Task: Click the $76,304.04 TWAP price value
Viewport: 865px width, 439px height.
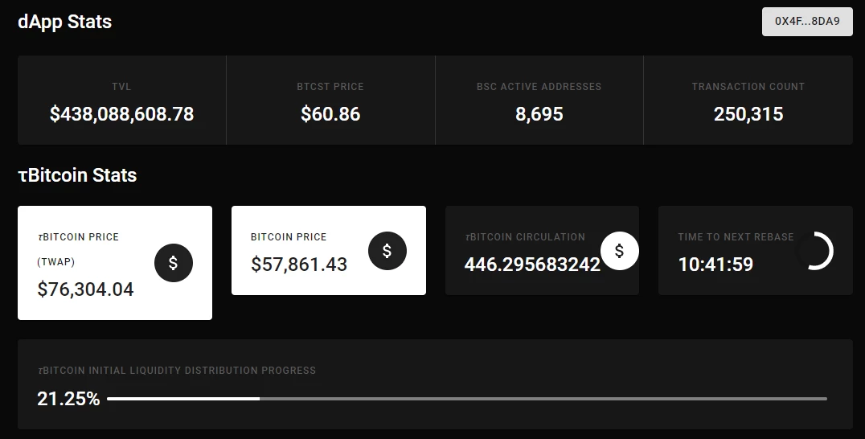Action: 85,289
